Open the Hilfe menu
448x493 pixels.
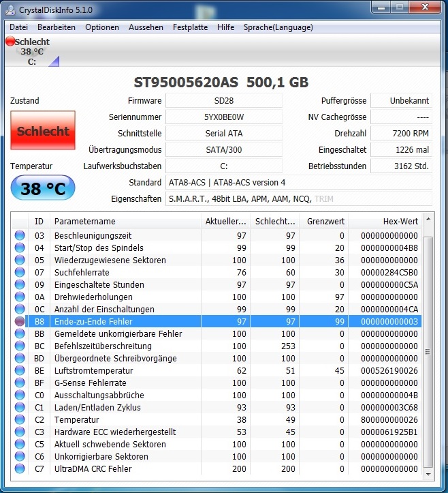coord(226,27)
